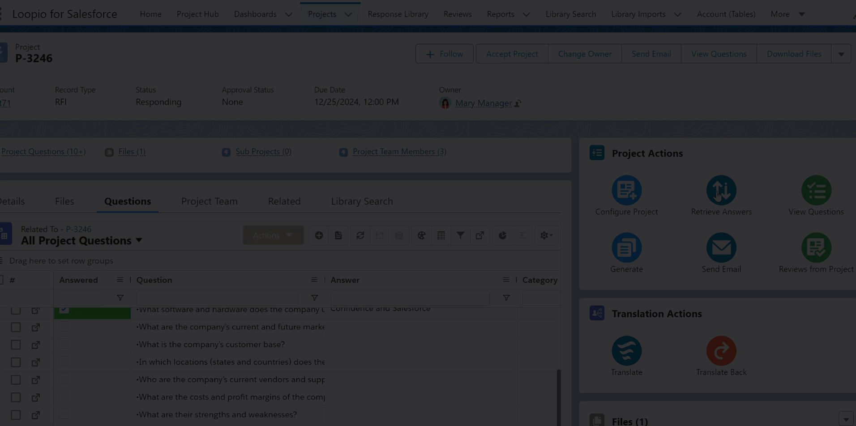Image resolution: width=856 pixels, height=426 pixels.
Task: Open Response Library in navigation bar
Action: [398, 14]
